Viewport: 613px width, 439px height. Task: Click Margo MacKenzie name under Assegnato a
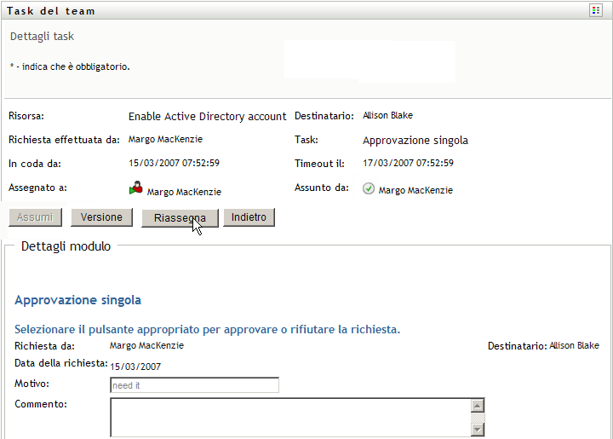point(184,193)
